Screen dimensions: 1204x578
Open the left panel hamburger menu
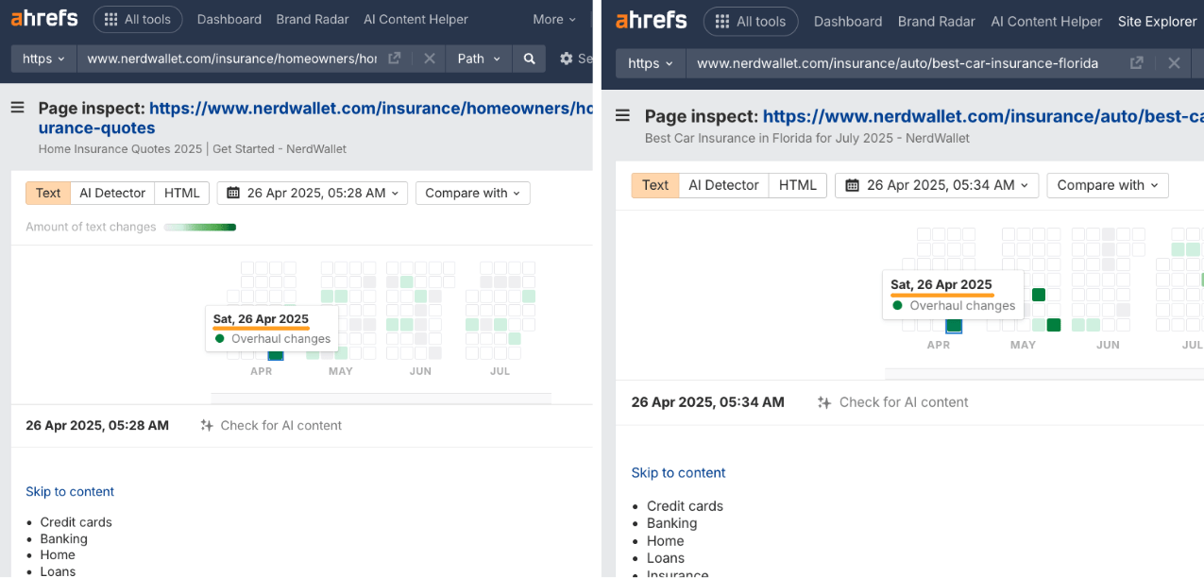[17, 108]
